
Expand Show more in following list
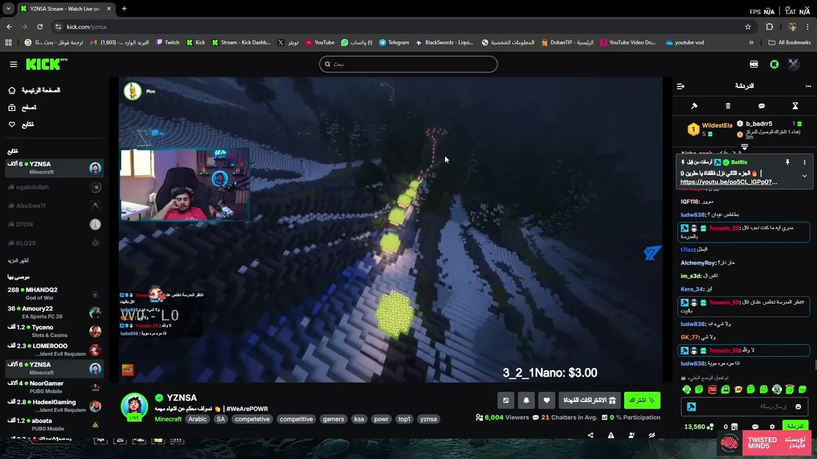pos(18,261)
